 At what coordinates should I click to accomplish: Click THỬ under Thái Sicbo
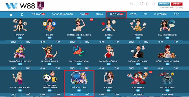point(146,42)
